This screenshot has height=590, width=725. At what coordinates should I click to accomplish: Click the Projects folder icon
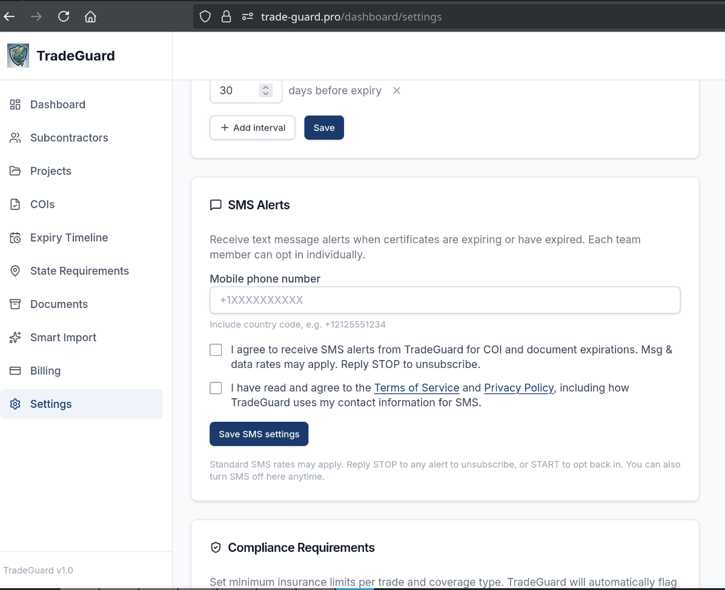[x=15, y=171]
